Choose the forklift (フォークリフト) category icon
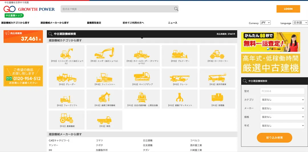308x152 pixels. click(66, 99)
